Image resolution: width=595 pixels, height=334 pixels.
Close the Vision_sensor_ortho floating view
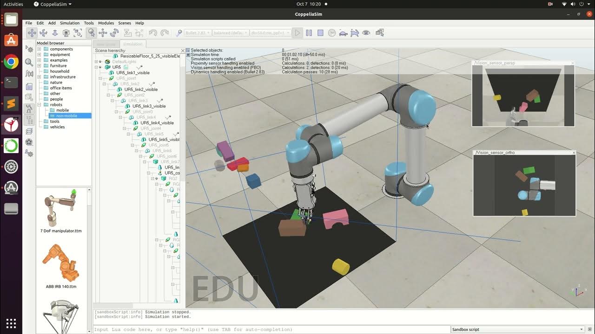pos(574,153)
